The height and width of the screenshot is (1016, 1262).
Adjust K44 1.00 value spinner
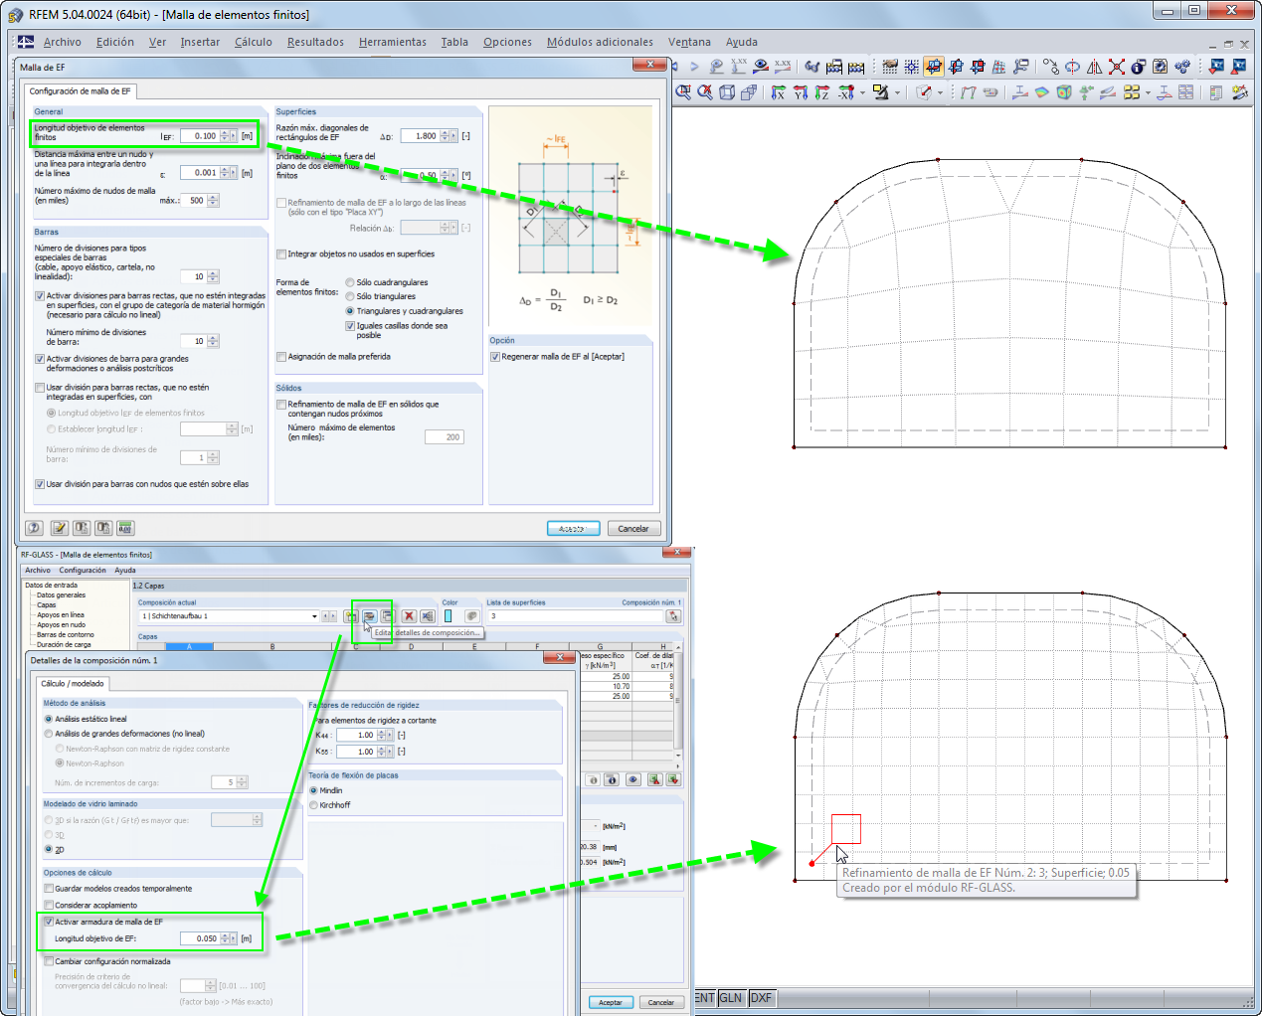click(380, 736)
